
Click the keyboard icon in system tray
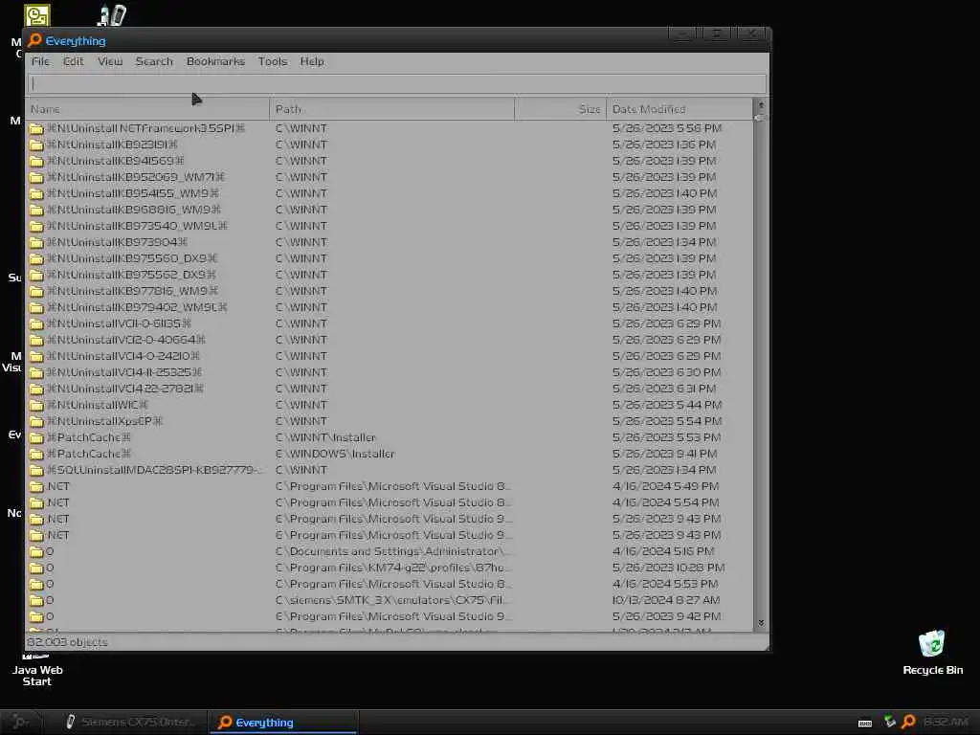click(x=865, y=723)
